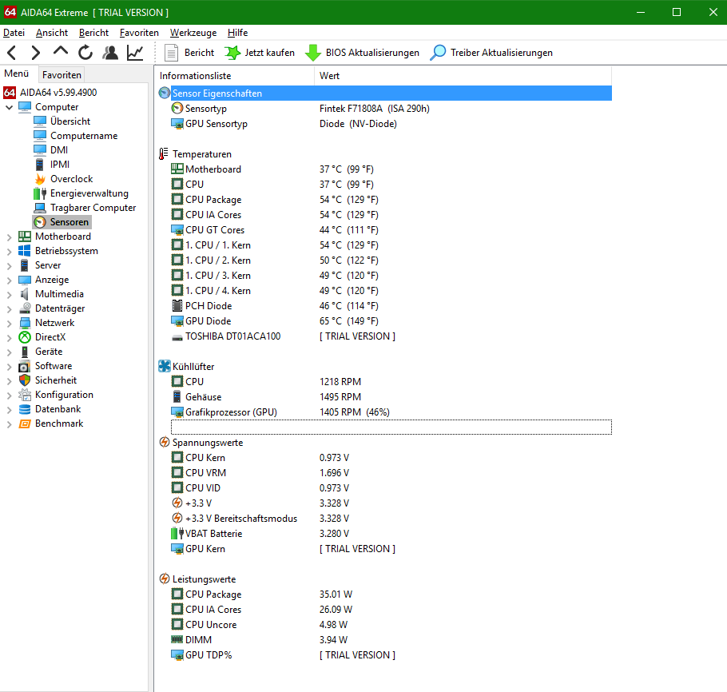Screen dimensions: 727x692
Task: Expand the DirectX tree node
Action: click(10, 338)
